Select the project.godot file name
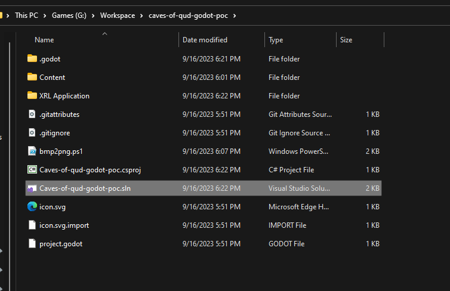Screen dimensions: 450x291 (x=61, y=243)
